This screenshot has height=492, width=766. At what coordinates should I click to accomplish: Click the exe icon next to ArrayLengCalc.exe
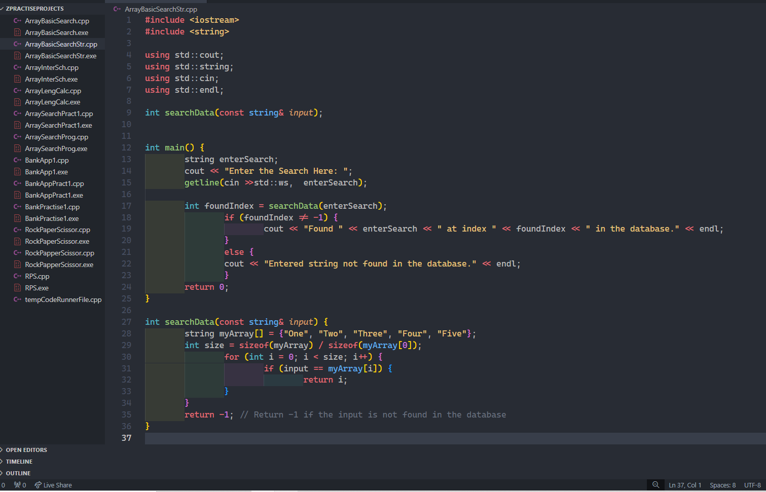click(17, 102)
